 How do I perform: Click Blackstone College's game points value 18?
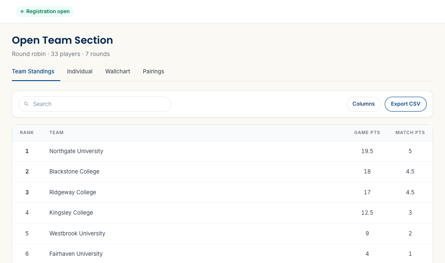[x=367, y=171]
